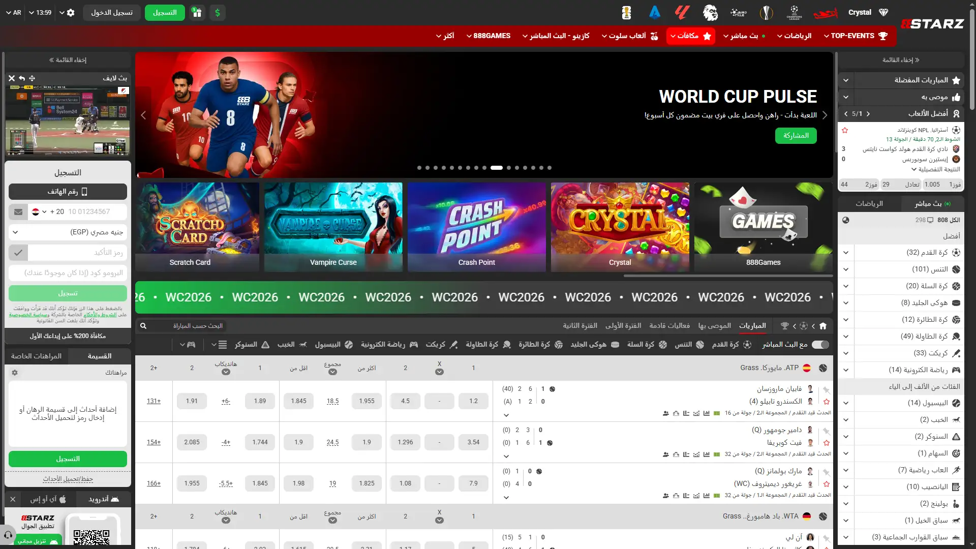The width and height of the screenshot is (976, 549).
Task: Filter matches by كرة السلة basketball
Action: 647,345
